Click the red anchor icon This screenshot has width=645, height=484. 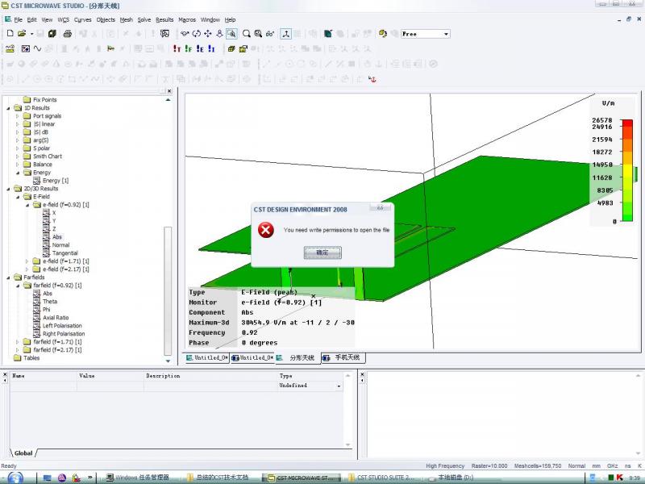tap(372, 79)
